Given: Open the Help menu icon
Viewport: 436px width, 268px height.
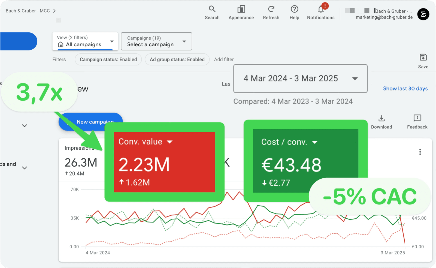Looking at the screenshot, I should 294,13.
